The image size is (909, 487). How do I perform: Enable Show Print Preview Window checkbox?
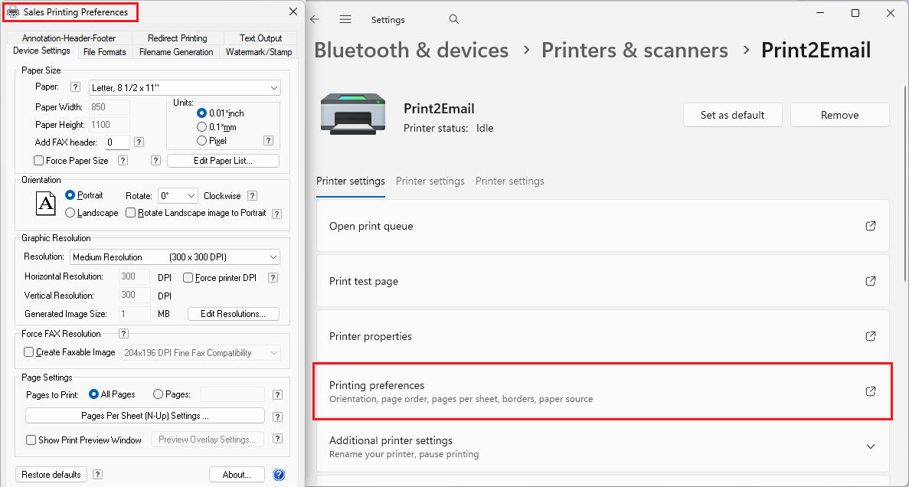[31, 440]
